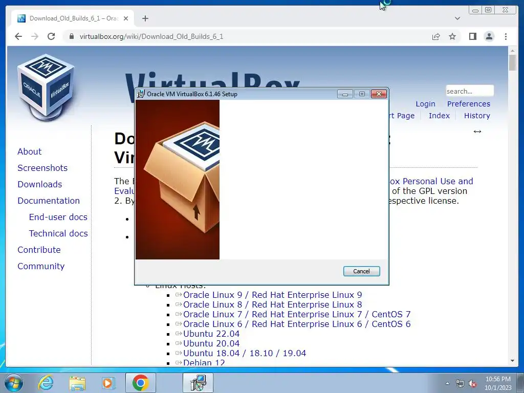Click external link icon beside Ubuntu 22.04

coord(179,333)
